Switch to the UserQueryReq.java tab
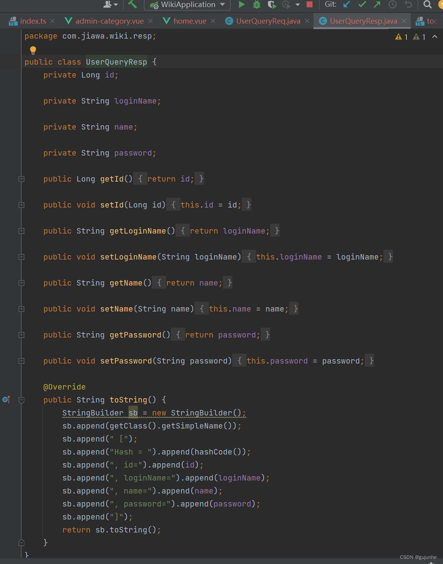Viewport: 443px width, 564px height. point(268,21)
